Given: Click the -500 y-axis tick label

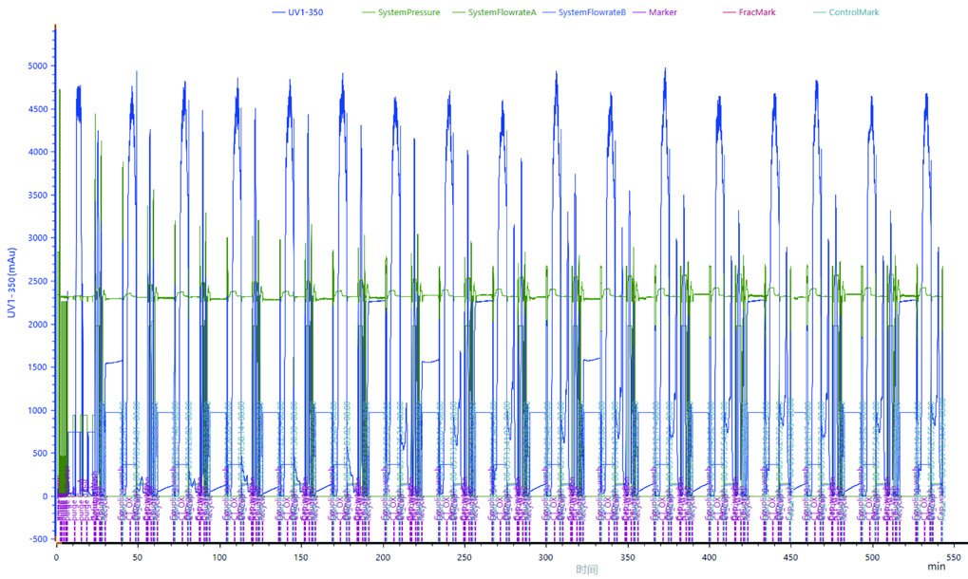Looking at the screenshot, I should coord(38,539).
